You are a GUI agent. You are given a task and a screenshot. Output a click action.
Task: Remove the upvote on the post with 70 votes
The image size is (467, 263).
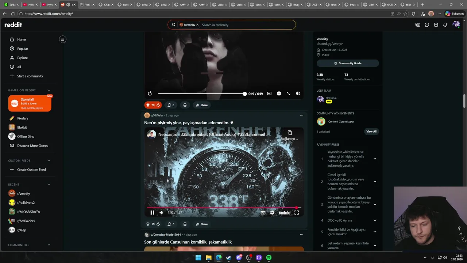click(x=148, y=105)
